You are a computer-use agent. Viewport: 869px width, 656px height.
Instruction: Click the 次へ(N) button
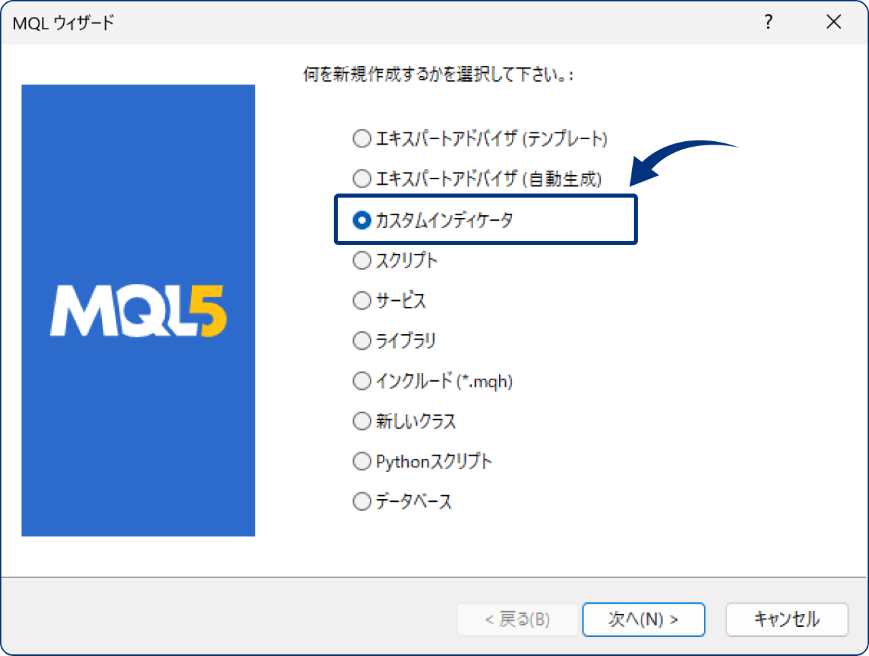643,619
